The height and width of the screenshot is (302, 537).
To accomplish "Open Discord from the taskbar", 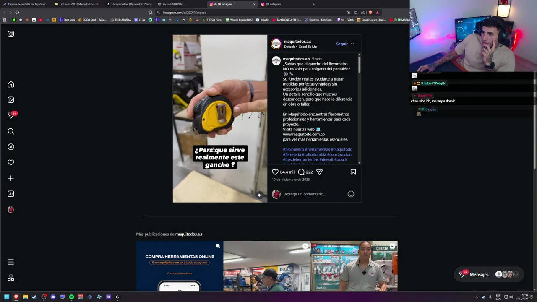I will (53, 297).
